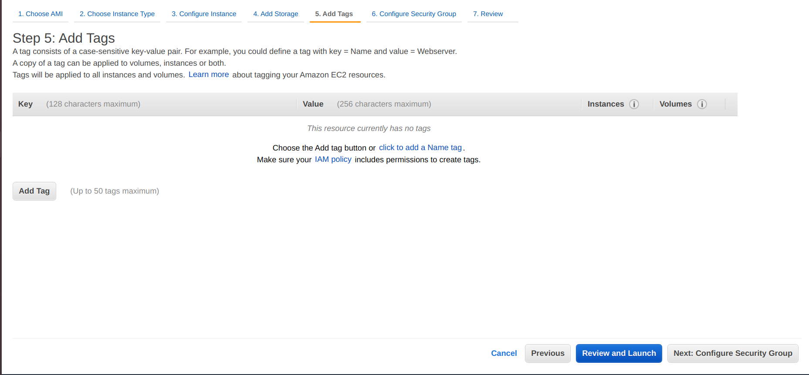Image resolution: width=809 pixels, height=375 pixels.
Task: Click the Key column header
Action: (x=25, y=104)
